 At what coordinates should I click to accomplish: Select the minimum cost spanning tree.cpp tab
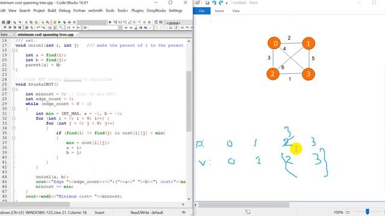(x=46, y=35)
